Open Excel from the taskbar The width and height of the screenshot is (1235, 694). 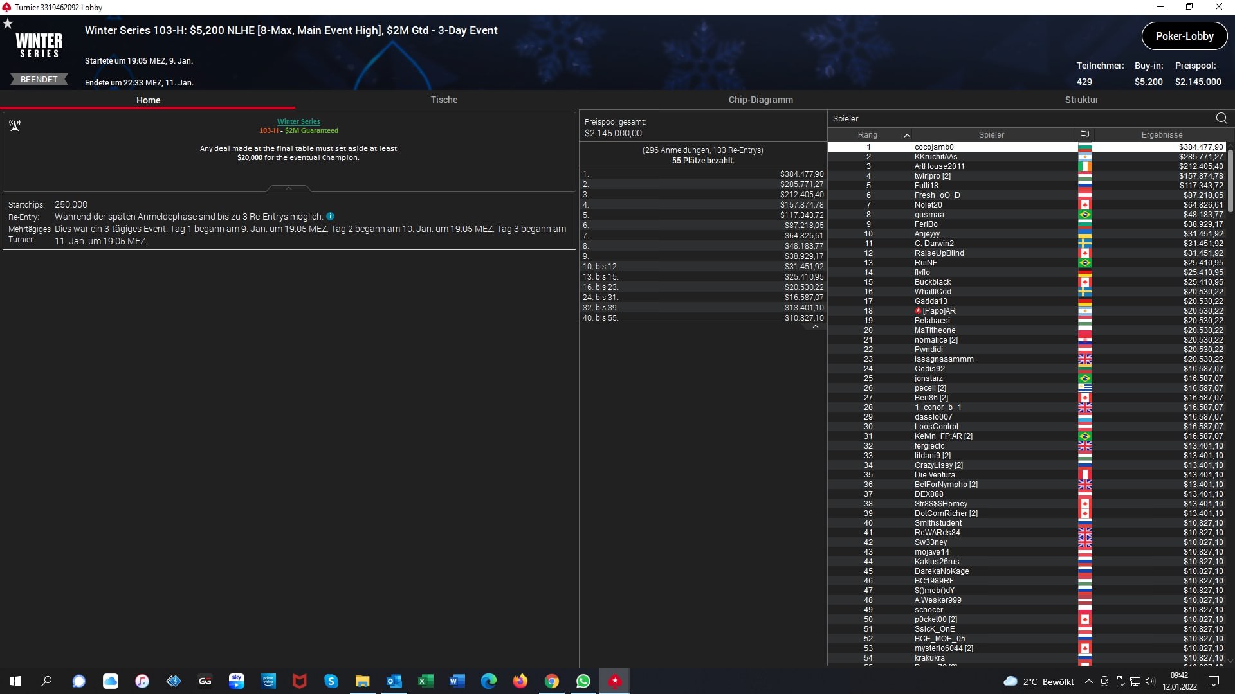click(426, 681)
